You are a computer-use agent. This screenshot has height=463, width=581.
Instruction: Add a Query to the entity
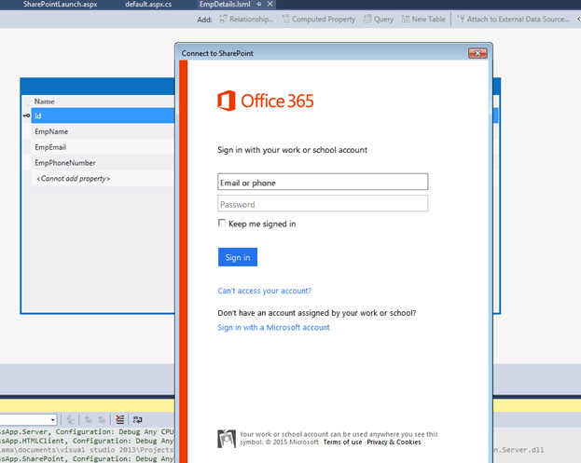click(x=379, y=20)
